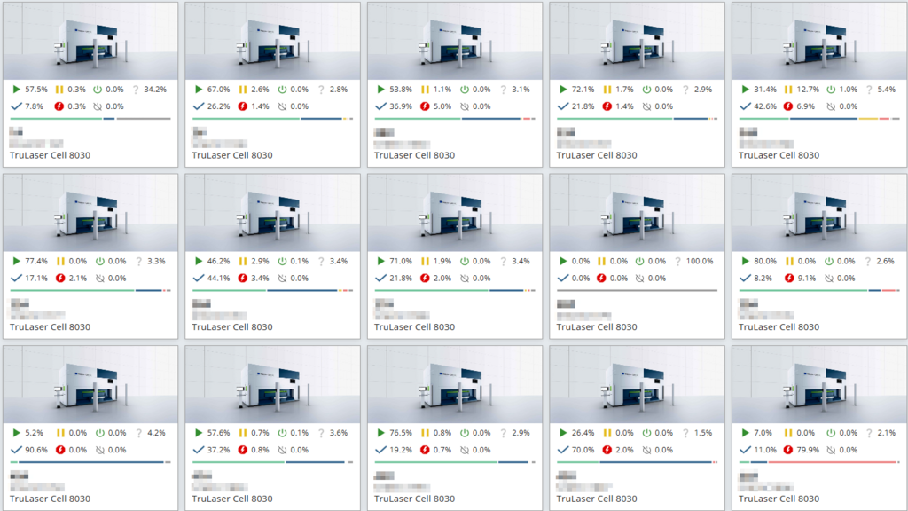Click the pause icon beside 1.7%

point(607,90)
